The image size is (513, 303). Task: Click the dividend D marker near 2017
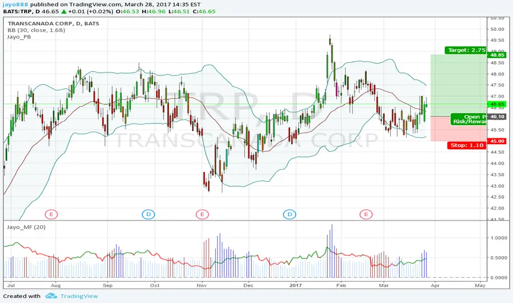[290, 214]
